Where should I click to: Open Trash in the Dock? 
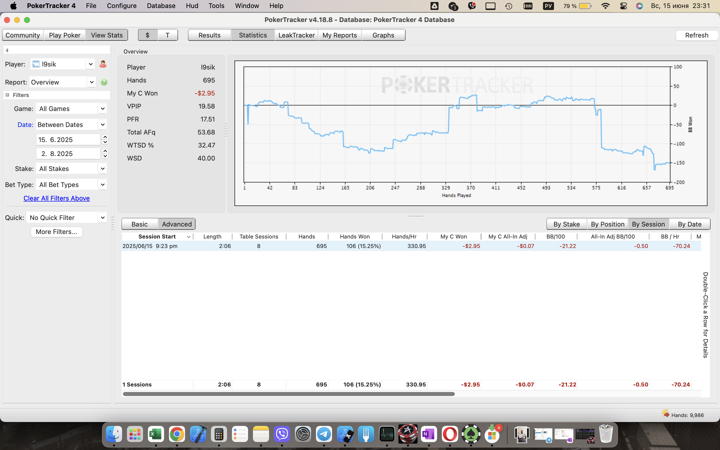[x=606, y=434]
